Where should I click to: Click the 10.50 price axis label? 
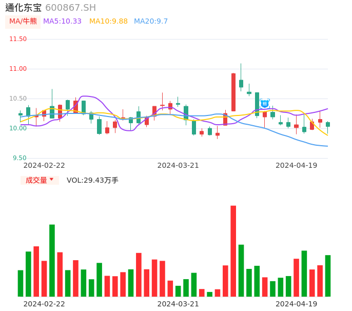[18, 99]
